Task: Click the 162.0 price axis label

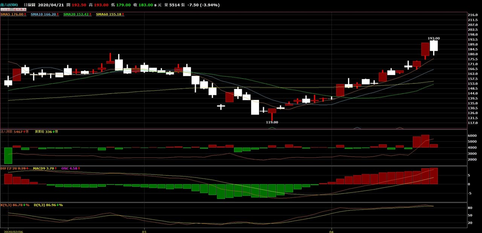Action: (x=473, y=74)
